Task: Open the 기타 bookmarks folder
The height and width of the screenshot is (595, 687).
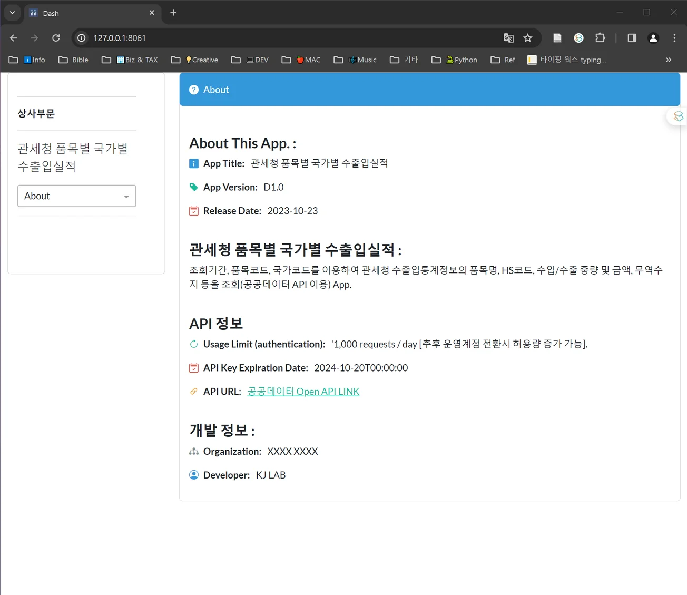Action: (x=404, y=60)
